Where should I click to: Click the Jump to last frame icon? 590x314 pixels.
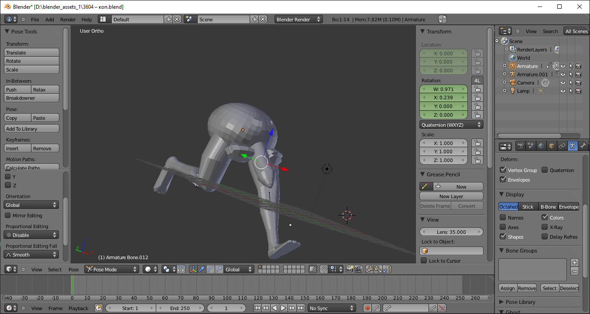pos(301,308)
